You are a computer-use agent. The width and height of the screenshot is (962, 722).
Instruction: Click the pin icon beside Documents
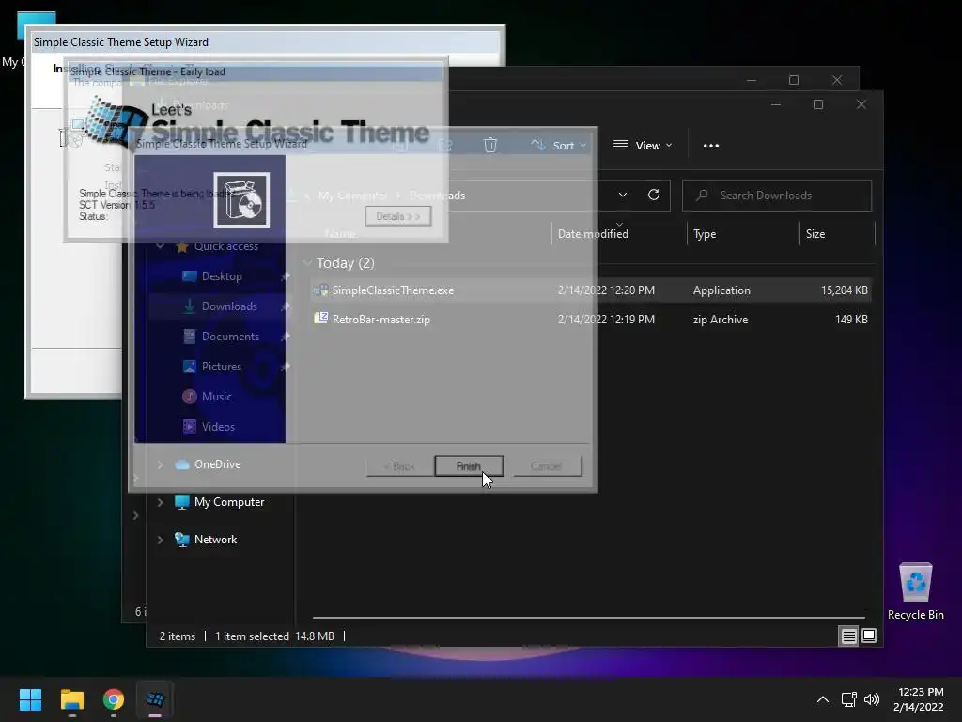coord(286,337)
